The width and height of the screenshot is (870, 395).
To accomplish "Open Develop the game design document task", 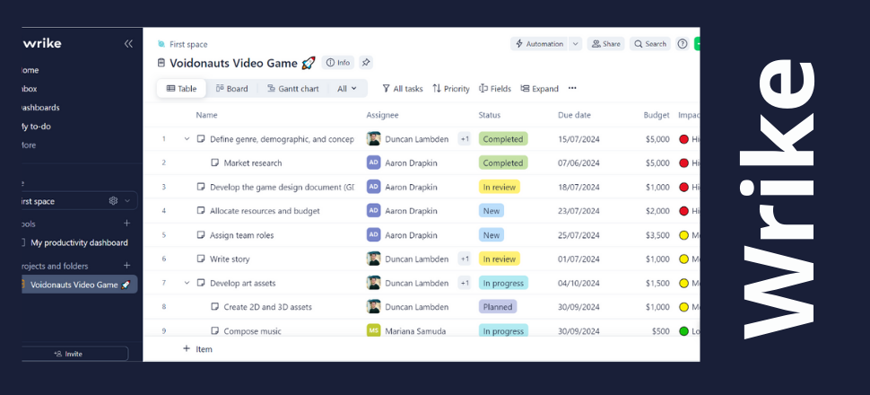I will click(282, 188).
